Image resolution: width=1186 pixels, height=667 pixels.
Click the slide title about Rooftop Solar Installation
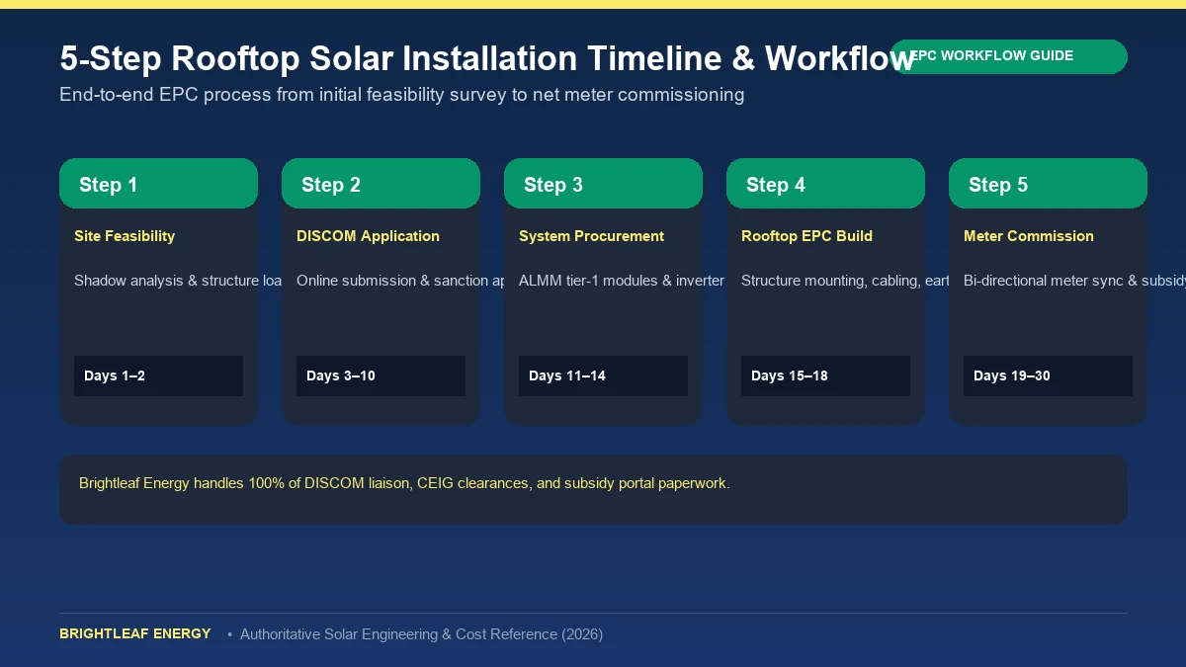(x=487, y=59)
